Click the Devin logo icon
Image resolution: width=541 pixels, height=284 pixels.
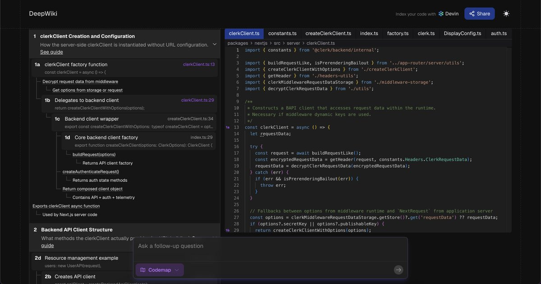coord(441,14)
